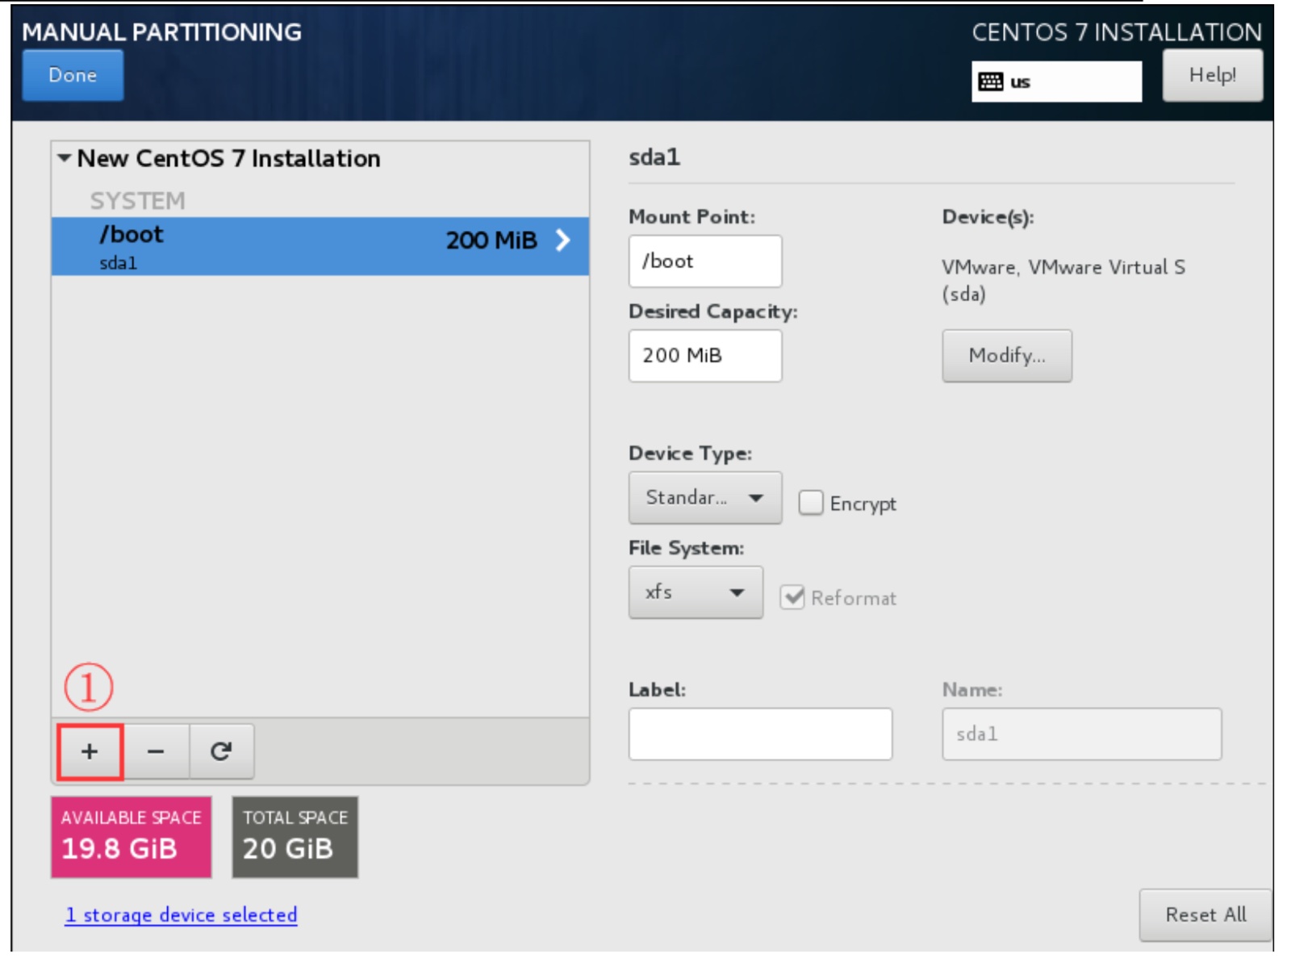
Task: Click the minus icon to remove the partition
Action: coord(156,751)
